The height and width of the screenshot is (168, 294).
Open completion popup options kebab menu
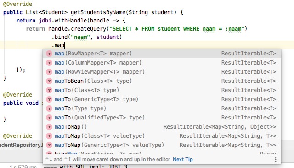276,159
